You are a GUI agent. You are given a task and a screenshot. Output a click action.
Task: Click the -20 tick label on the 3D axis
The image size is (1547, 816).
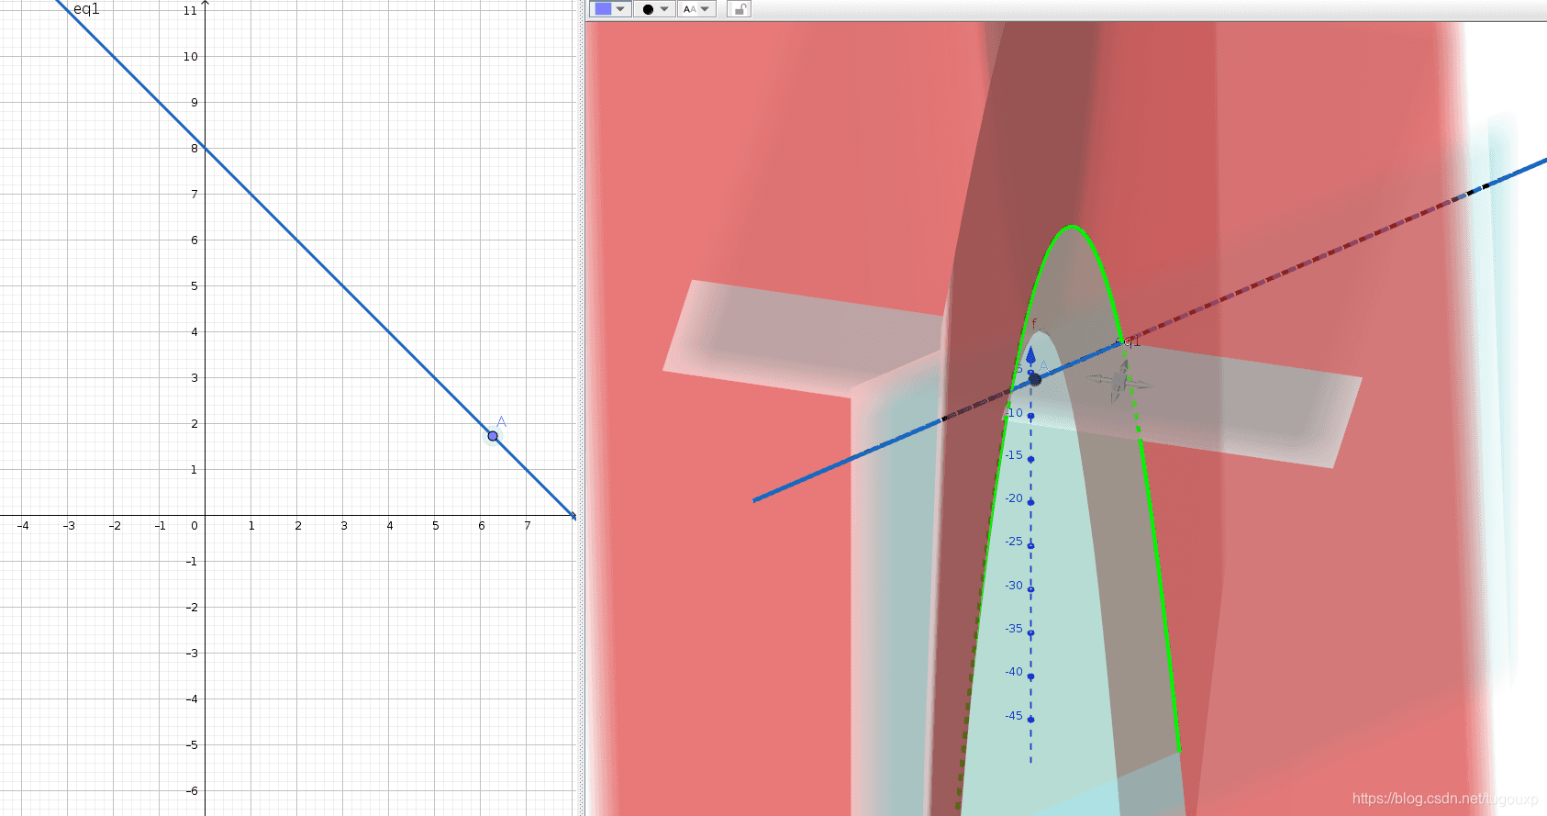(x=1013, y=498)
